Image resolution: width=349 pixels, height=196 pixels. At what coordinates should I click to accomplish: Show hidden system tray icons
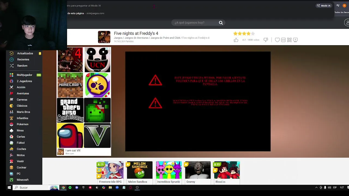(x=316, y=188)
